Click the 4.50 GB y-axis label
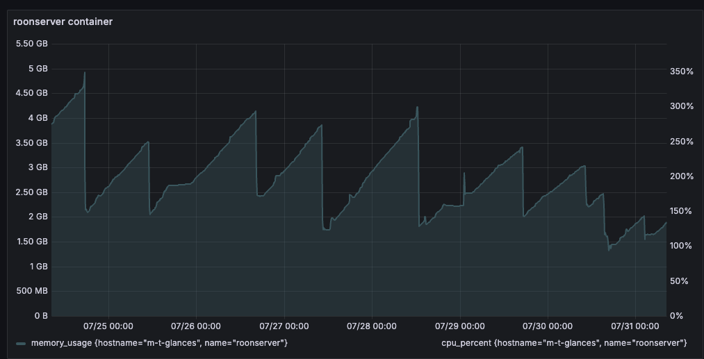Viewport: 704px width, 359px height. pos(31,93)
